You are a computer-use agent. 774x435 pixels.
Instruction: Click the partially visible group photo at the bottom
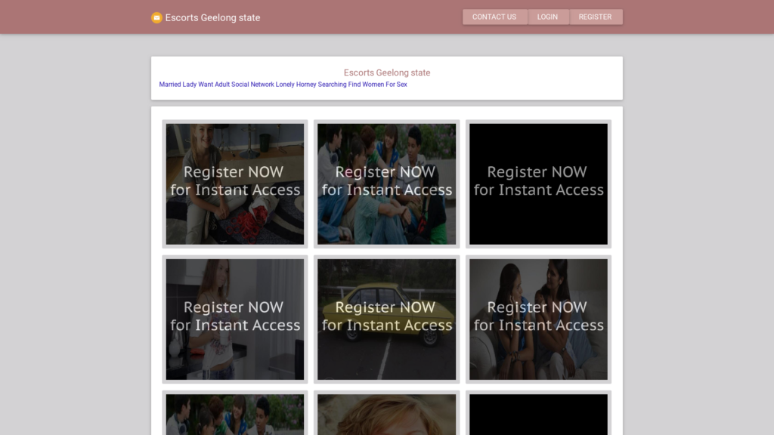tap(235, 414)
